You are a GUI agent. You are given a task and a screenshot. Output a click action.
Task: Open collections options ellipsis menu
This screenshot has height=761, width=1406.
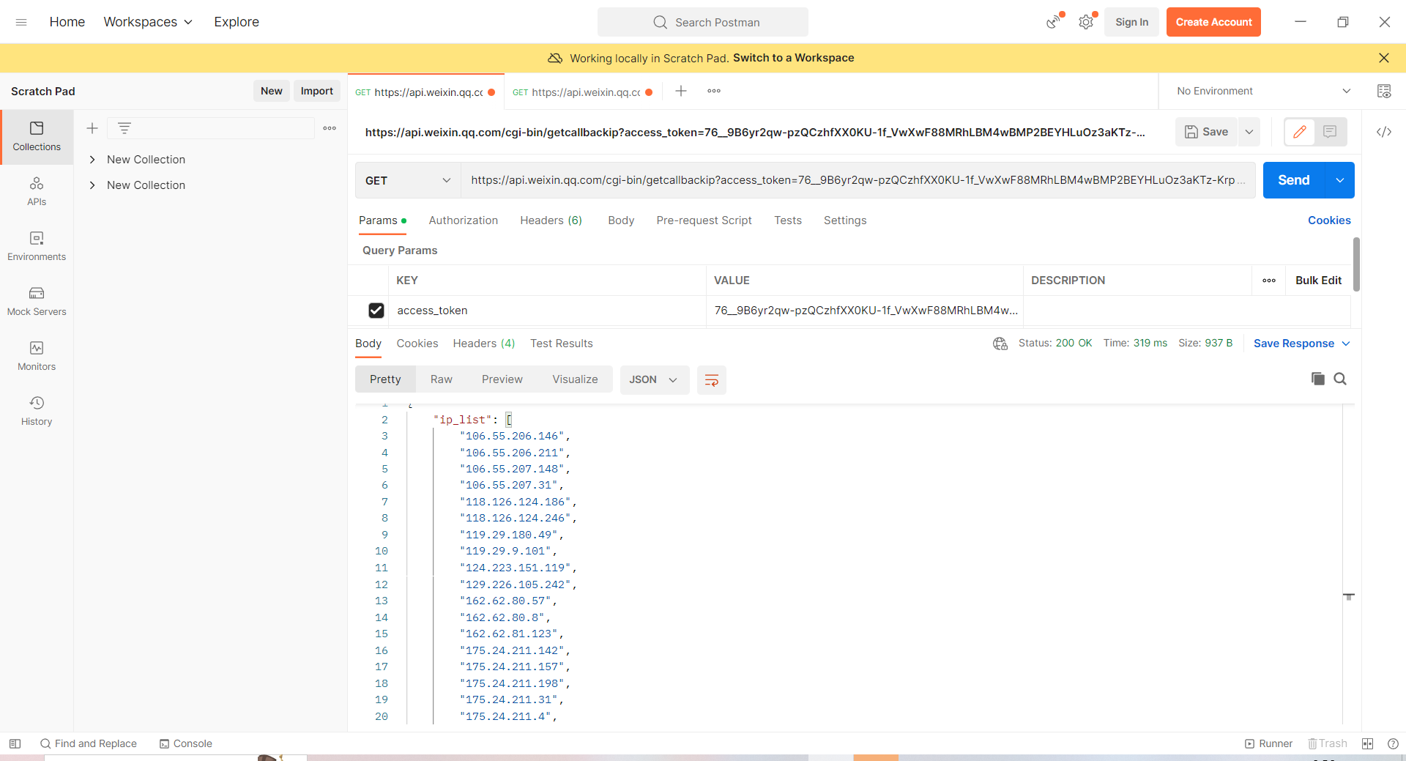(330, 128)
